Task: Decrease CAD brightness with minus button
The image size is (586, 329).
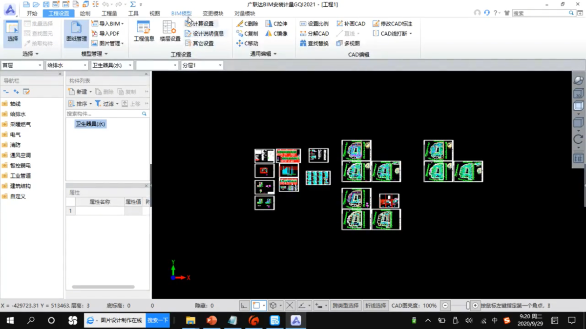Action: pyautogui.click(x=445, y=306)
